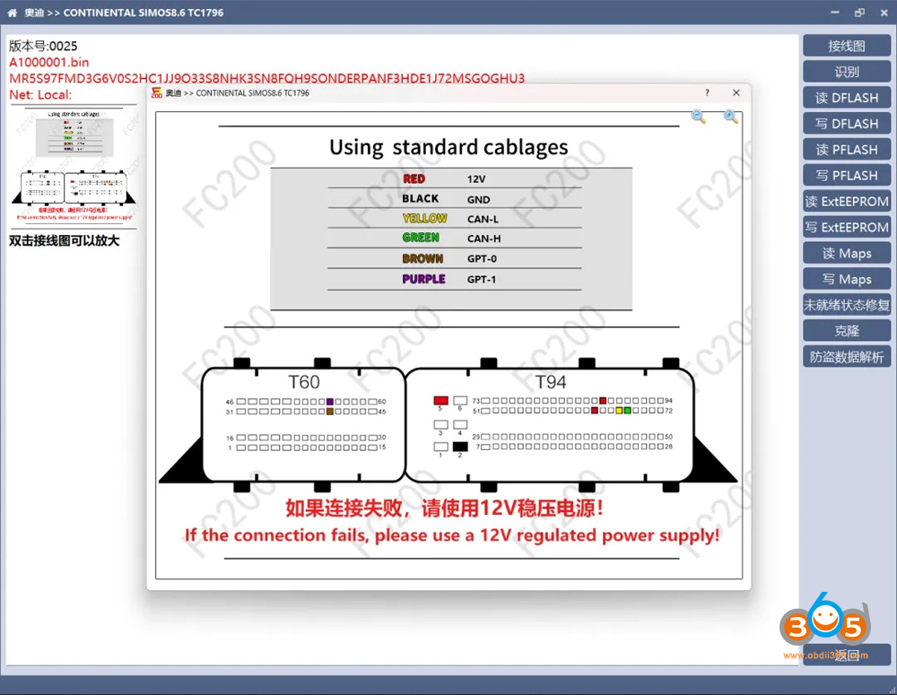Minimize the main application window
Screen dimensions: 897x695
pos(834,13)
